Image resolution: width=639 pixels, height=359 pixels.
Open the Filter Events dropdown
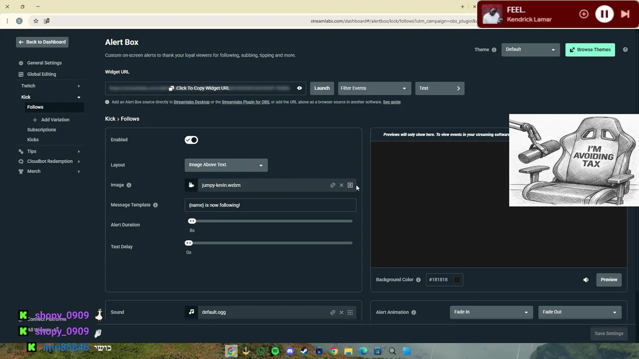coord(374,88)
